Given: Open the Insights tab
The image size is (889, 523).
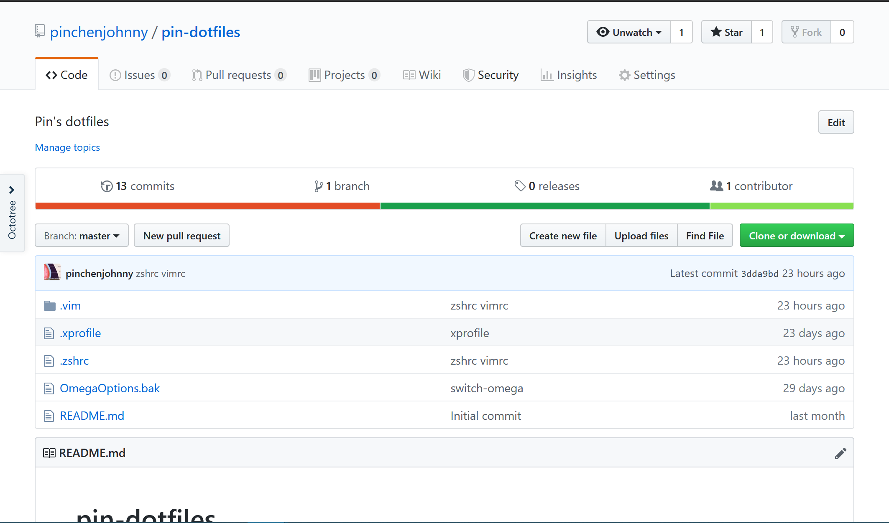Looking at the screenshot, I should 569,75.
